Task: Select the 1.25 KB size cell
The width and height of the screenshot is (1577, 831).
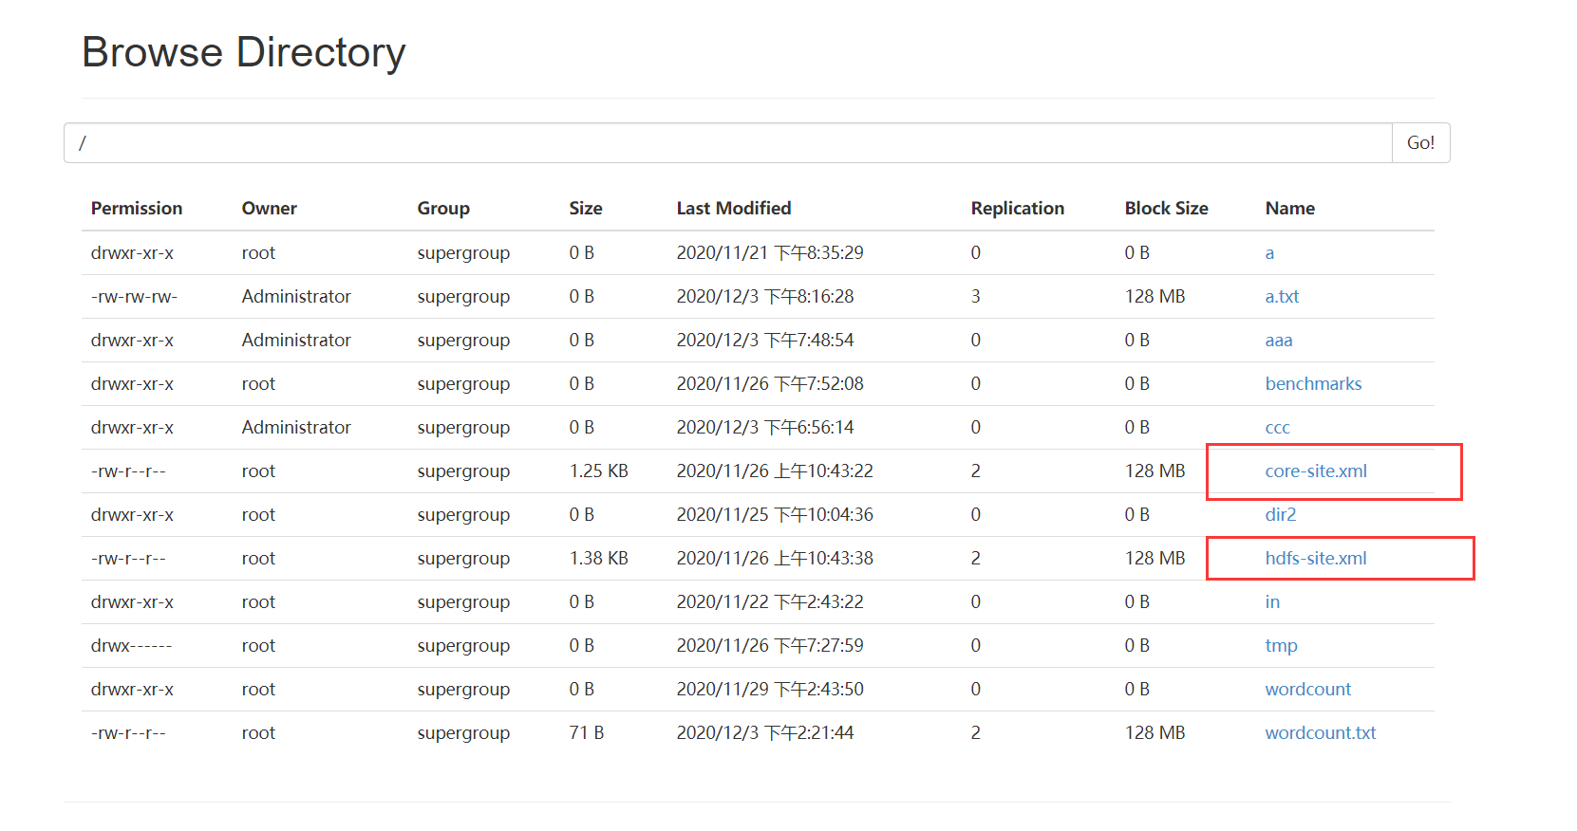Action: point(598,471)
